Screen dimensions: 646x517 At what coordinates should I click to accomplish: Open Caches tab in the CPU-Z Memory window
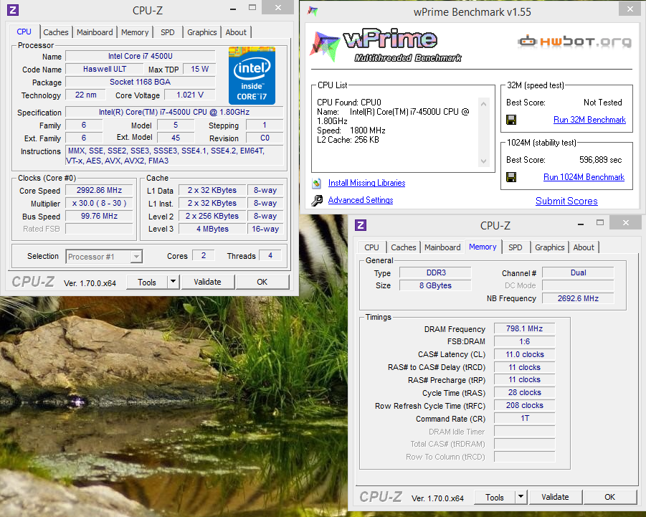[404, 247]
